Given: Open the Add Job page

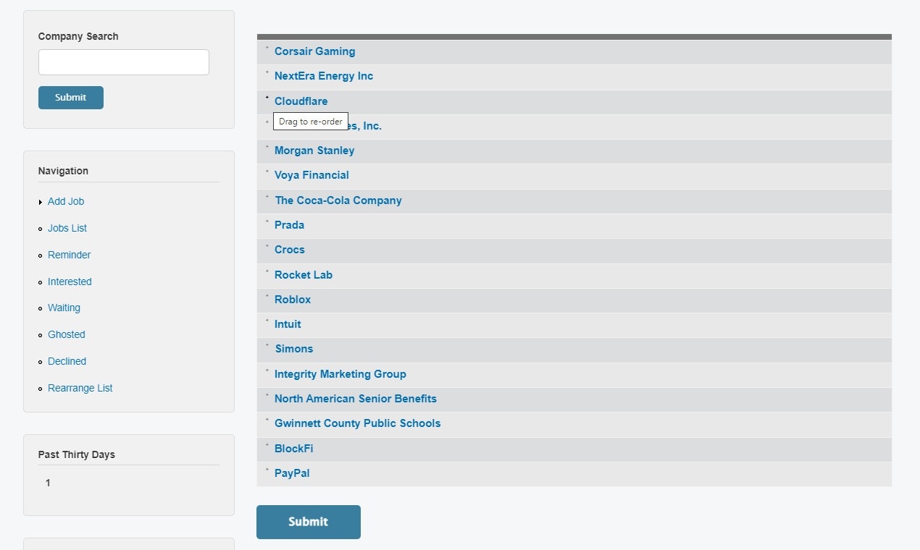Looking at the screenshot, I should pyautogui.click(x=65, y=201).
